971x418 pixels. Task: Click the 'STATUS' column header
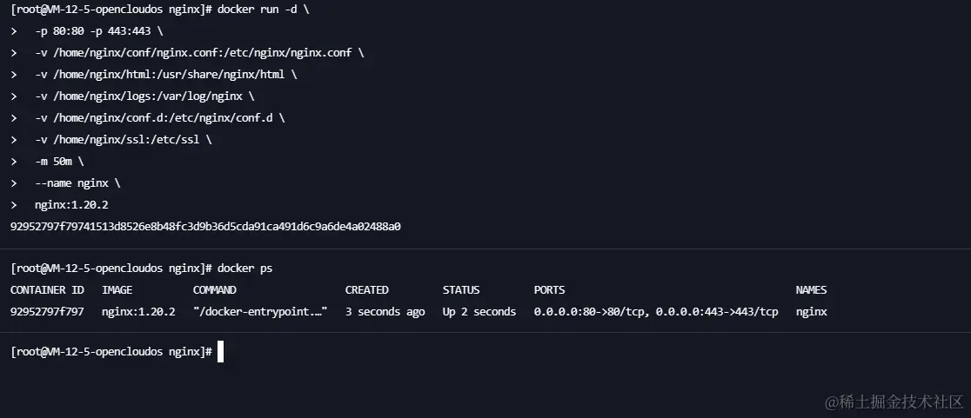click(461, 290)
